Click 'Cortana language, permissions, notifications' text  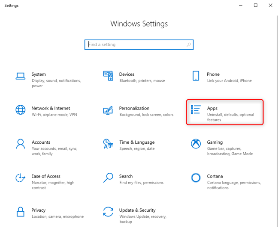234,185
